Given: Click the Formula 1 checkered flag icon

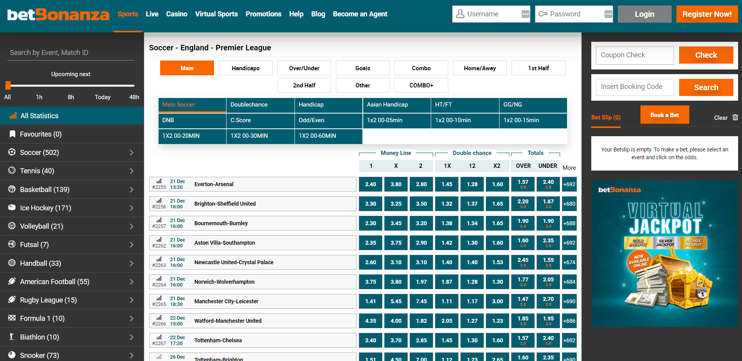Looking at the screenshot, I should [x=12, y=318].
